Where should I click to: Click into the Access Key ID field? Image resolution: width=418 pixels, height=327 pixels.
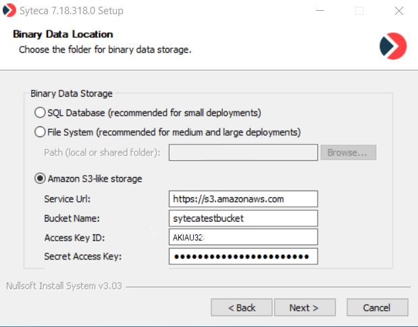coord(243,237)
